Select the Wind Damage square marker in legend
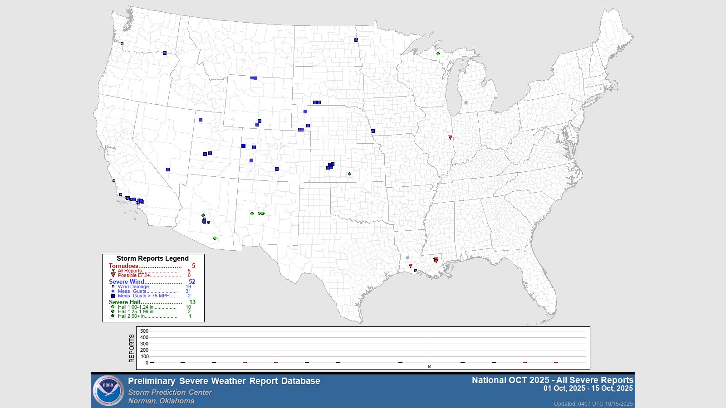This screenshot has height=408, width=726. pyautogui.click(x=113, y=287)
